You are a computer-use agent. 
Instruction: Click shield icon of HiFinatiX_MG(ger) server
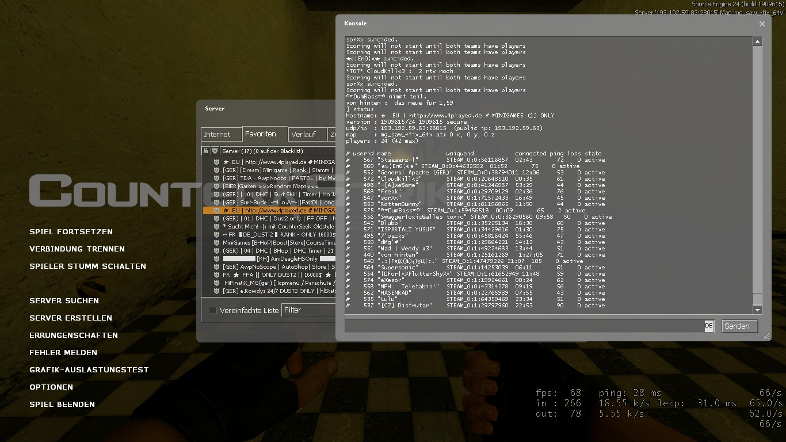[216, 283]
